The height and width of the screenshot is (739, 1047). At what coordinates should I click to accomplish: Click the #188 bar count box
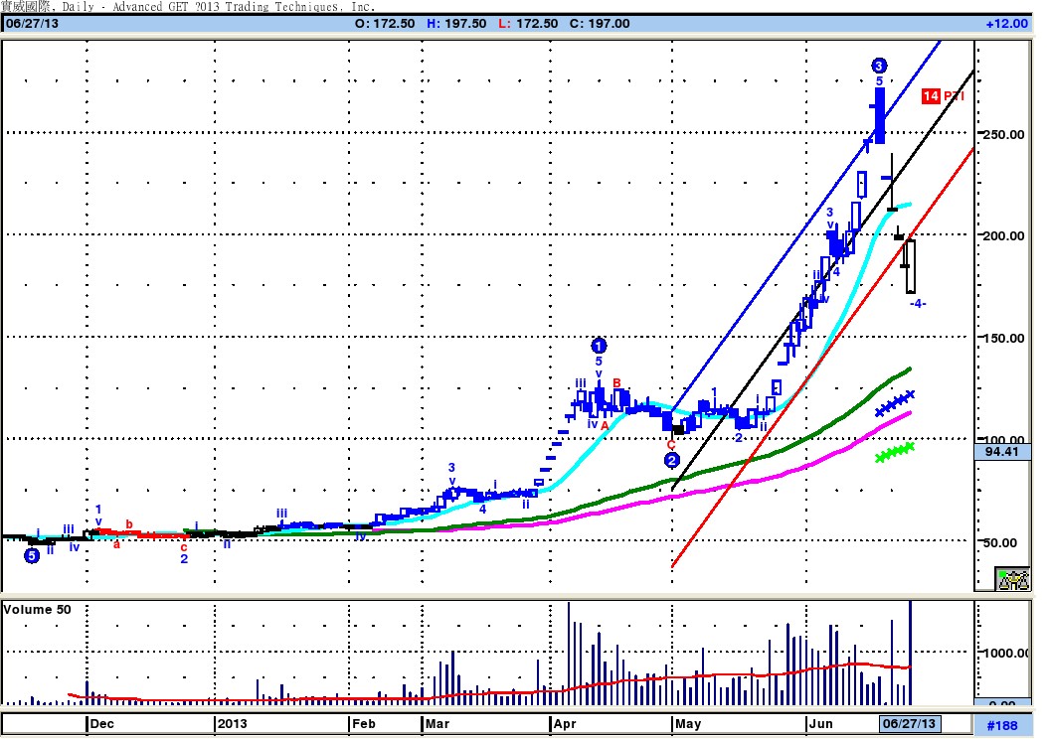click(1002, 725)
